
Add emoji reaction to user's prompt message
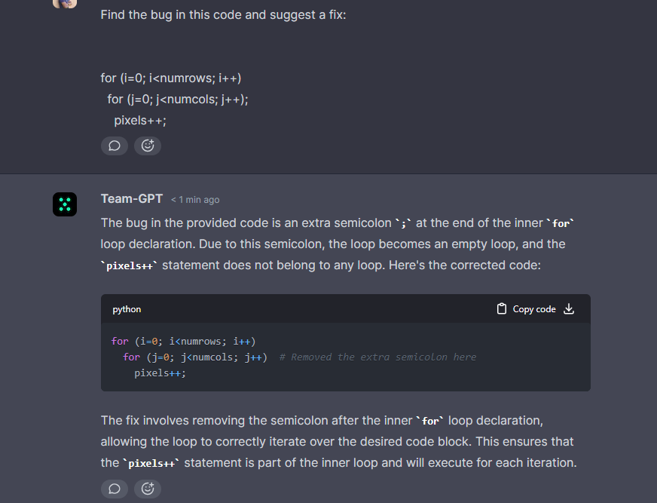click(148, 146)
